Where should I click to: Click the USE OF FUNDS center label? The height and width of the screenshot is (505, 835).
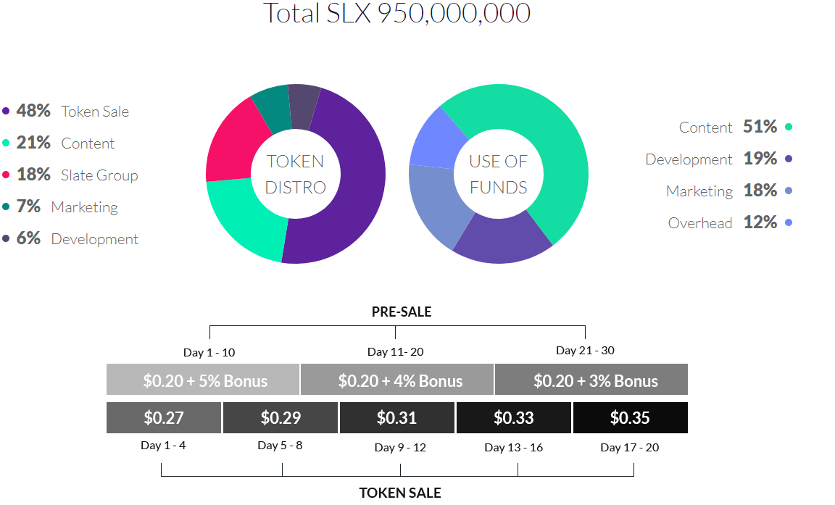coord(499,174)
